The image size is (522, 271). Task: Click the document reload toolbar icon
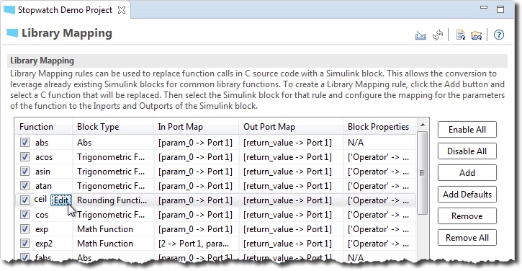coord(461,35)
